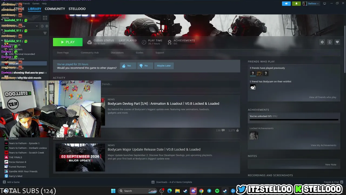Open Spotify from taskbar
The width and height of the screenshot is (346, 195).
[x=217, y=191]
